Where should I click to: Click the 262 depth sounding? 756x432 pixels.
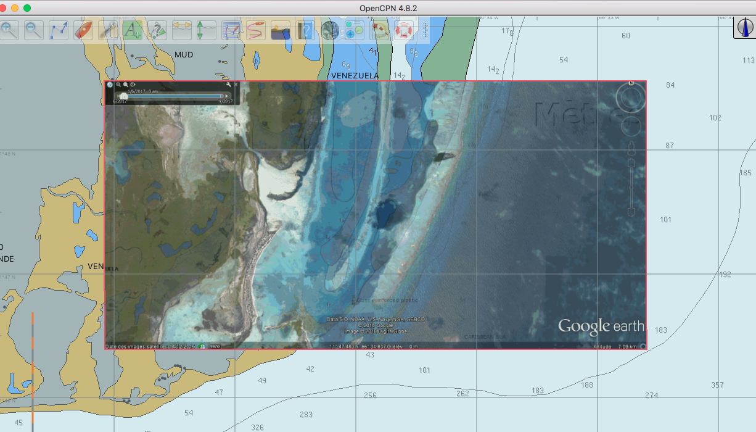[x=462, y=393]
